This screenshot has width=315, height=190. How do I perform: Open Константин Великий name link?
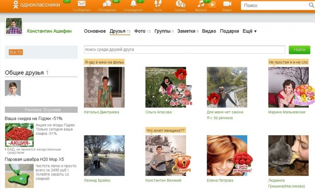click(163, 180)
